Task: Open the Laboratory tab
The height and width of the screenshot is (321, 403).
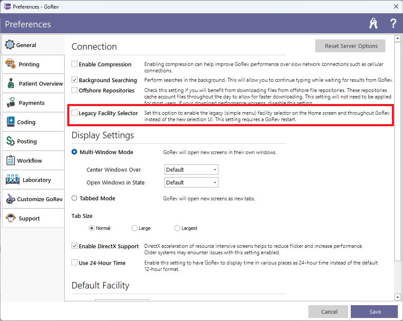Action: (x=33, y=179)
